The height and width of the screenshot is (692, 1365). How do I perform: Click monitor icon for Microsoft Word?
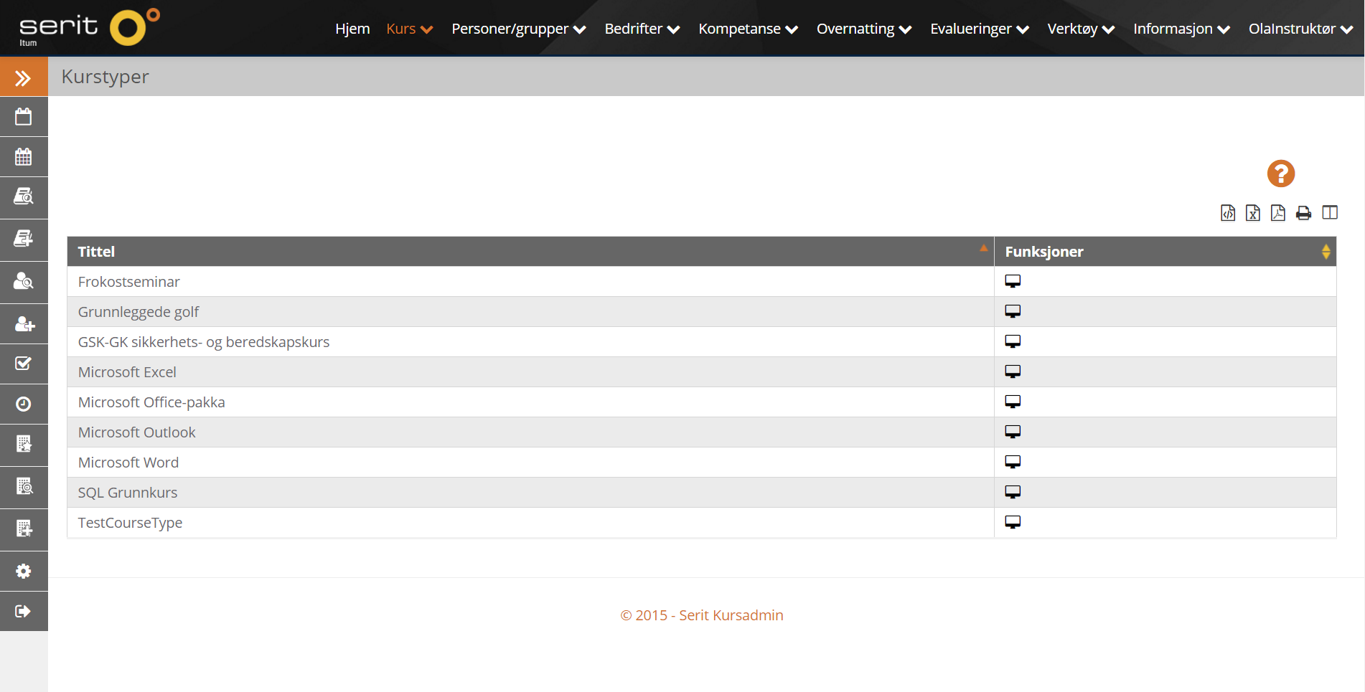[x=1013, y=462]
